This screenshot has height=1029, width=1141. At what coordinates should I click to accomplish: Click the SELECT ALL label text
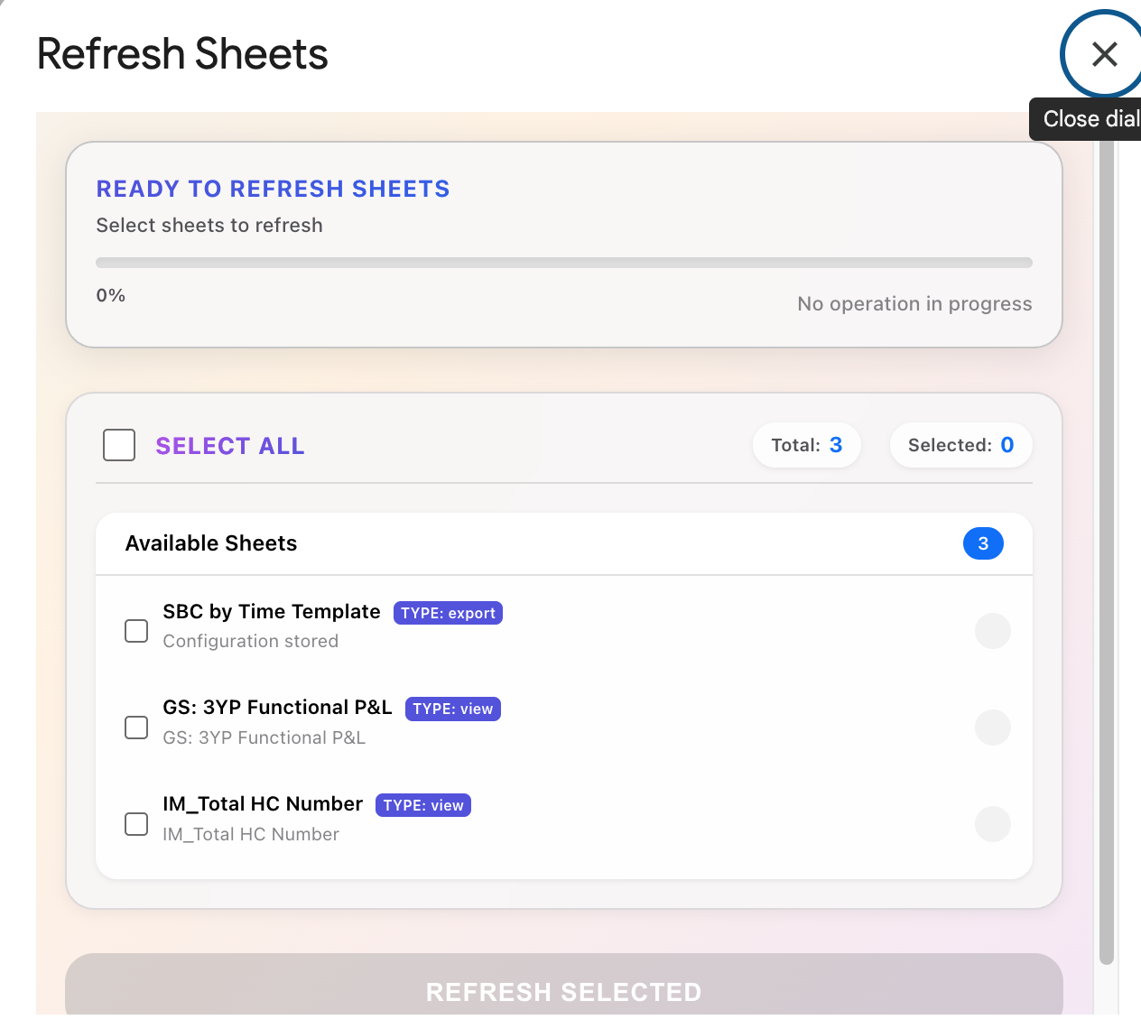(x=230, y=445)
